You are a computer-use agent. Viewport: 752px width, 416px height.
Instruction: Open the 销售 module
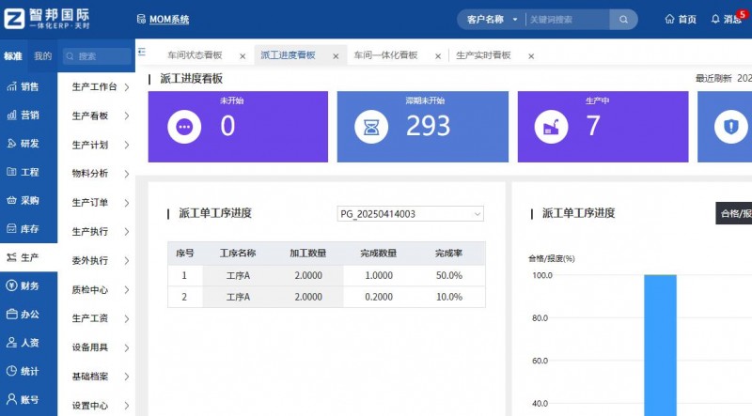click(23, 86)
